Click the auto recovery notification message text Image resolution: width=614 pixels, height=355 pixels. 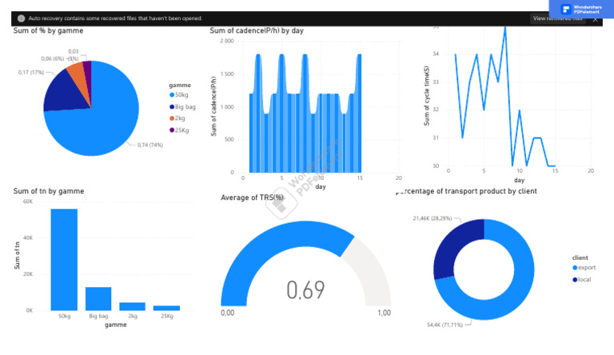coord(115,18)
